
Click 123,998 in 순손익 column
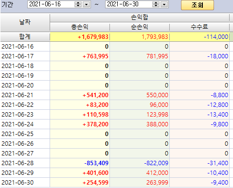click(140, 115)
